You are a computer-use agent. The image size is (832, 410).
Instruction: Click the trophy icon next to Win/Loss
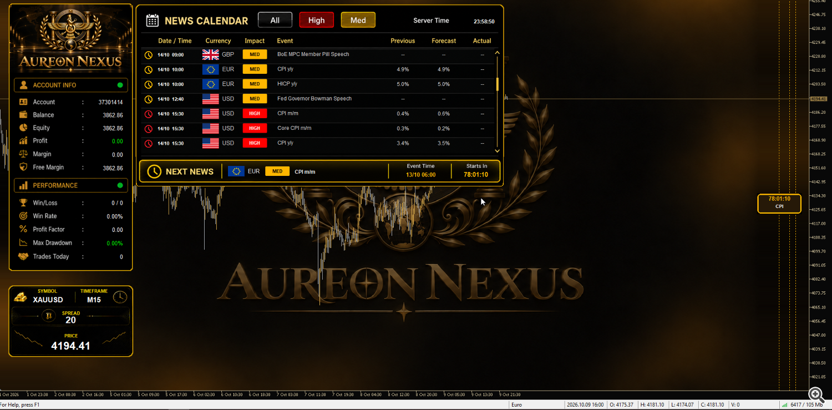pos(23,203)
